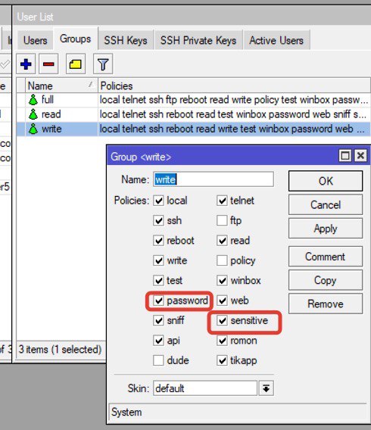Uncheck the sensitive policy checkbox
The image size is (371, 430).
click(x=222, y=320)
